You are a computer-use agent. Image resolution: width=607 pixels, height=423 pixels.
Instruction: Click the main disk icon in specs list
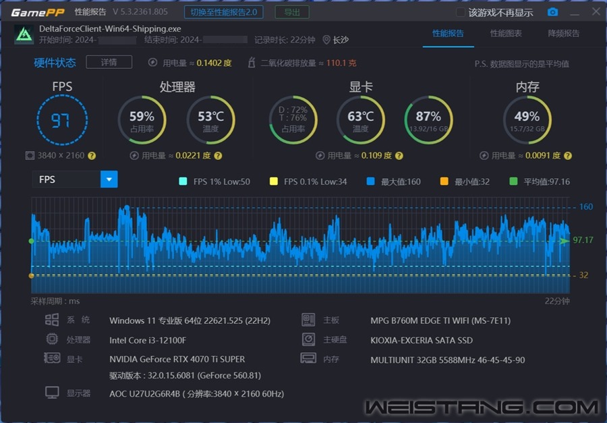(308, 339)
